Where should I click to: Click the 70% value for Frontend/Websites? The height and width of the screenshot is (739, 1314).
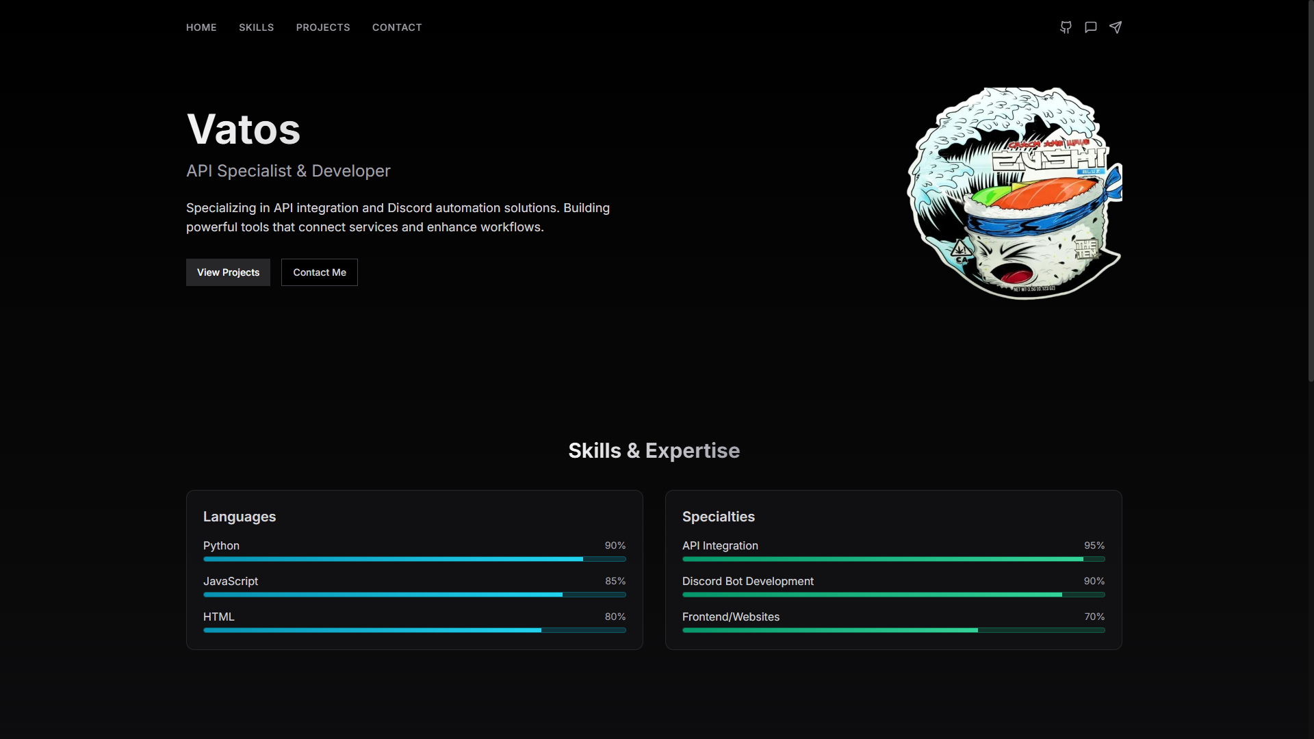click(1094, 617)
